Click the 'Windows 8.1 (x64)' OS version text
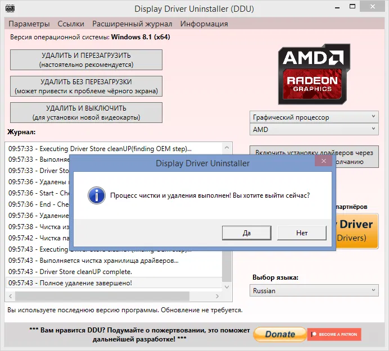This screenshot has height=351, width=389. click(x=141, y=37)
